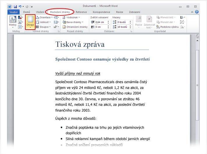Open the Motivy themes gallery
This screenshot has width=207, height=154.
13,22
